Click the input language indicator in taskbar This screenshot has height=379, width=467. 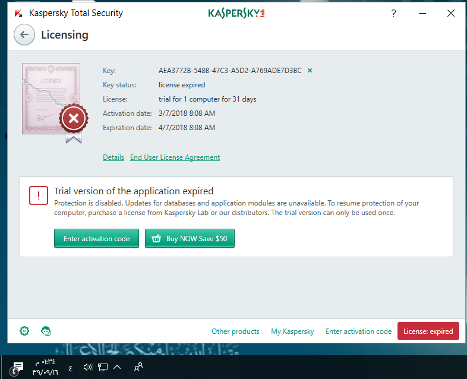click(71, 368)
